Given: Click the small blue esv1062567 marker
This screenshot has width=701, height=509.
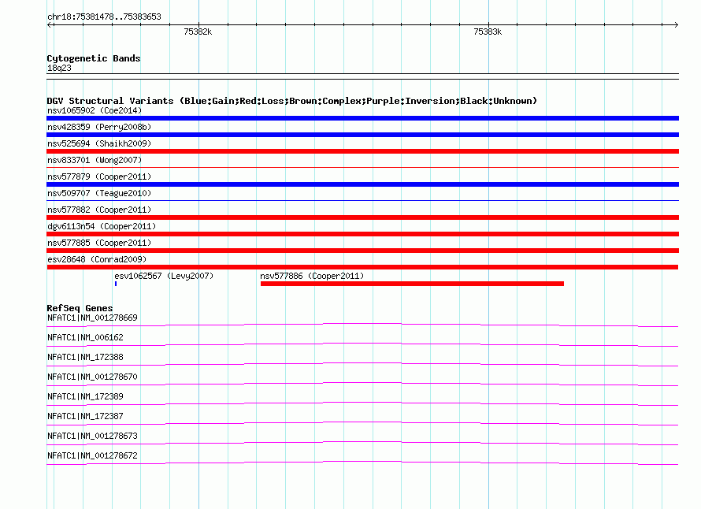Looking at the screenshot, I should 116,284.
